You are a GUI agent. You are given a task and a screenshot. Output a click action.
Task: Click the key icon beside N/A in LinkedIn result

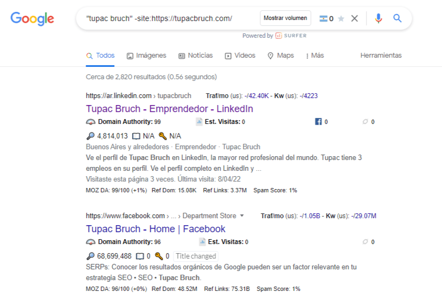pos(163,136)
